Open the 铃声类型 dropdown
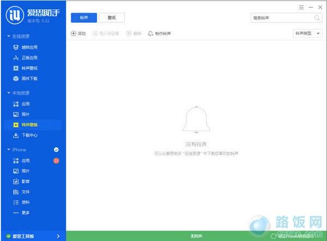Screen dimensions: 327x241 click(307, 33)
